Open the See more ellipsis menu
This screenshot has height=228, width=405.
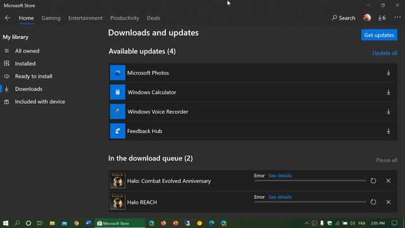(397, 17)
